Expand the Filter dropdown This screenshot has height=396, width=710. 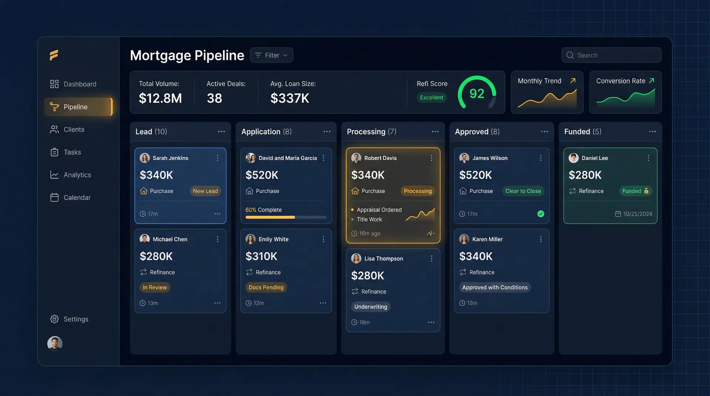271,55
